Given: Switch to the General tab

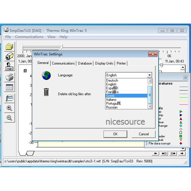Looking at the screenshot, I should pos(43,63).
